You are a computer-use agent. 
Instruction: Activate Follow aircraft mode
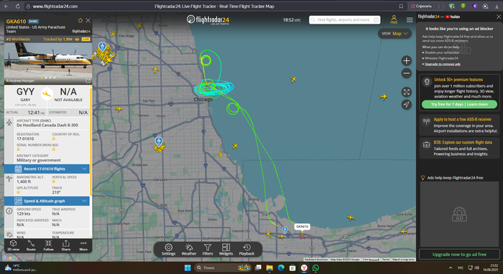tap(48, 245)
